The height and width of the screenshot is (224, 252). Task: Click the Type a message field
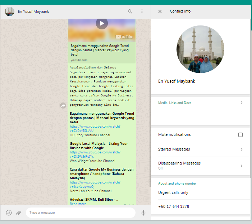(81, 213)
